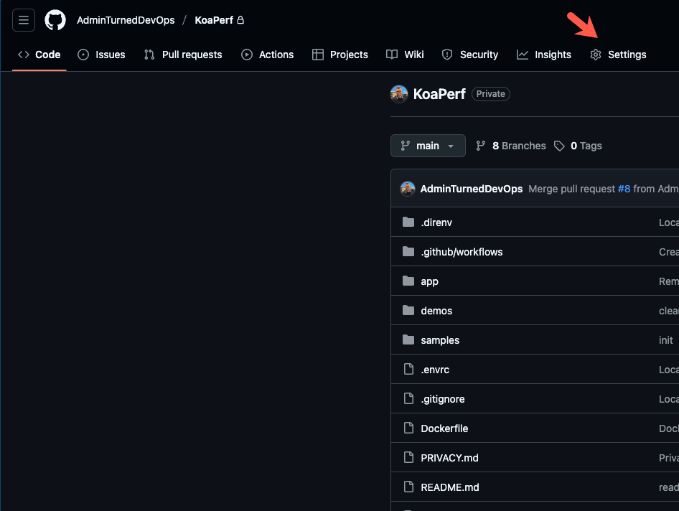Click the folder icon for .github/workflows
Image resolution: width=679 pixels, height=511 pixels.
408,252
